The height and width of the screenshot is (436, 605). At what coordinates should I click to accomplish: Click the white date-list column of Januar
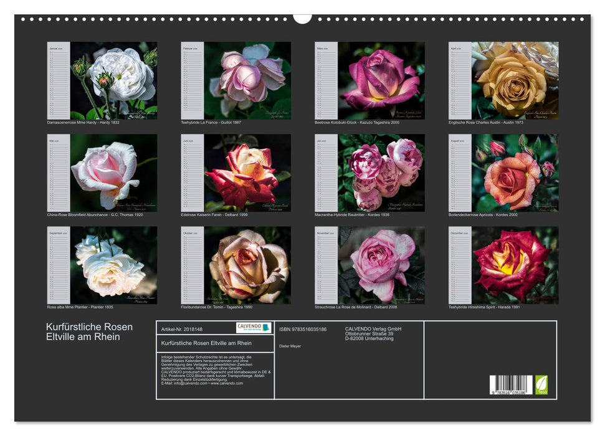[58, 81]
